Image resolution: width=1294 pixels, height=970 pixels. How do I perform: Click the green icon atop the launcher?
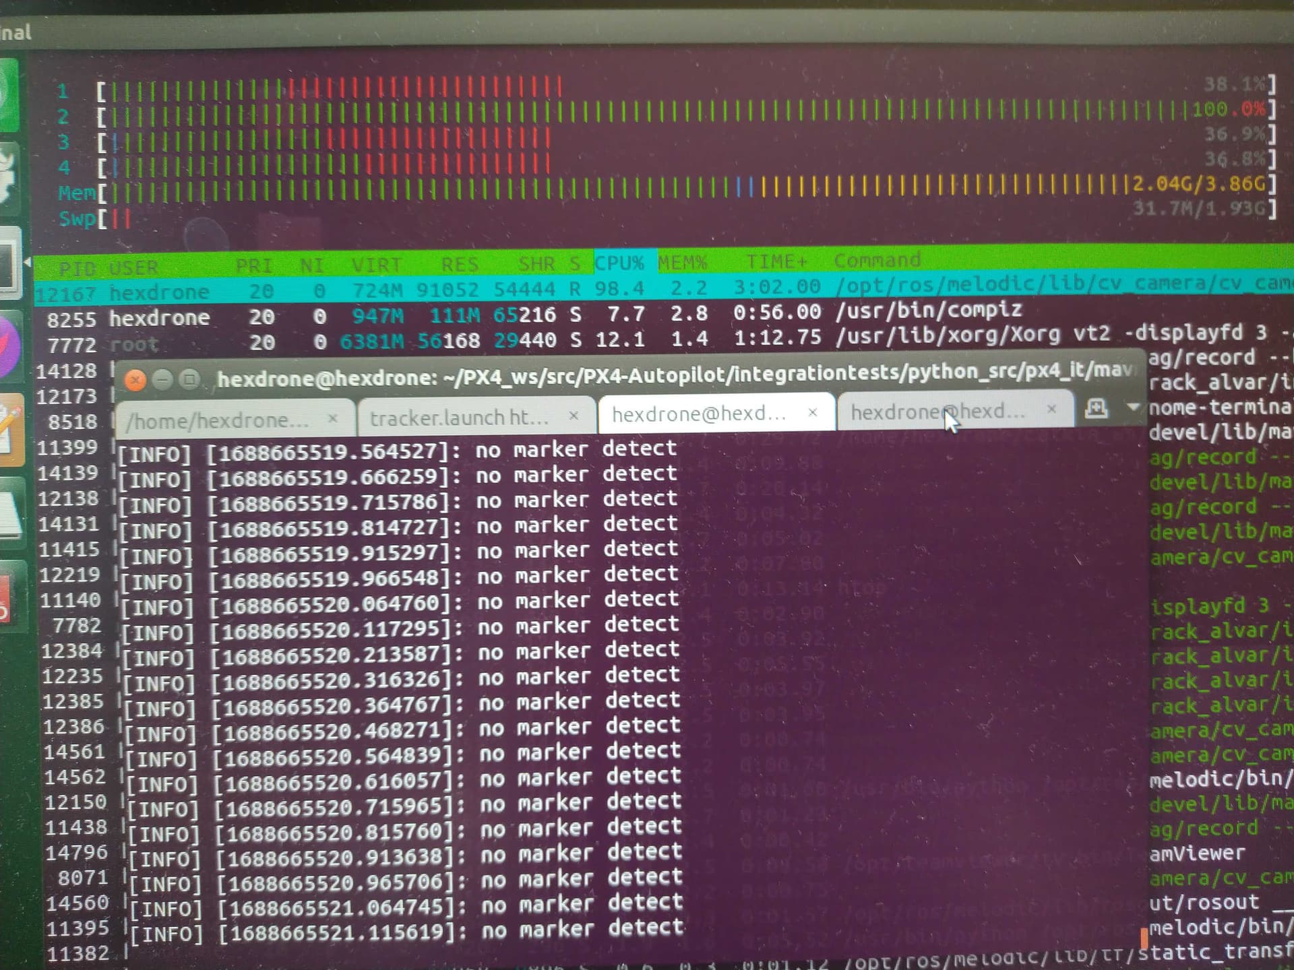pyautogui.click(x=8, y=94)
